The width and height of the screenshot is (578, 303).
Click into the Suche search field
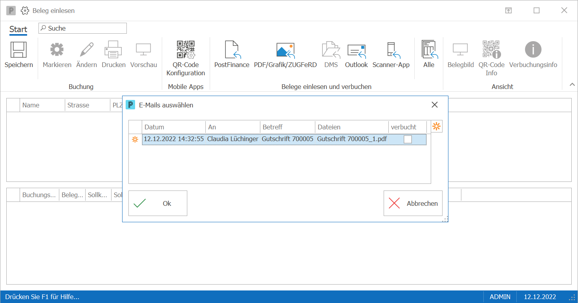pyautogui.click(x=82, y=28)
